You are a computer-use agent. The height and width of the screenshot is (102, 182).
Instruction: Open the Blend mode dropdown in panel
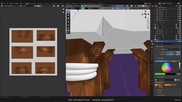(x=173, y=49)
